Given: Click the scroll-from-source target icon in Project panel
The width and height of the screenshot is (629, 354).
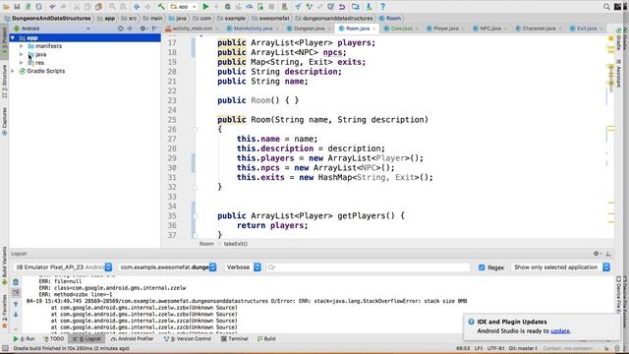Looking at the screenshot, I should click(120, 29).
